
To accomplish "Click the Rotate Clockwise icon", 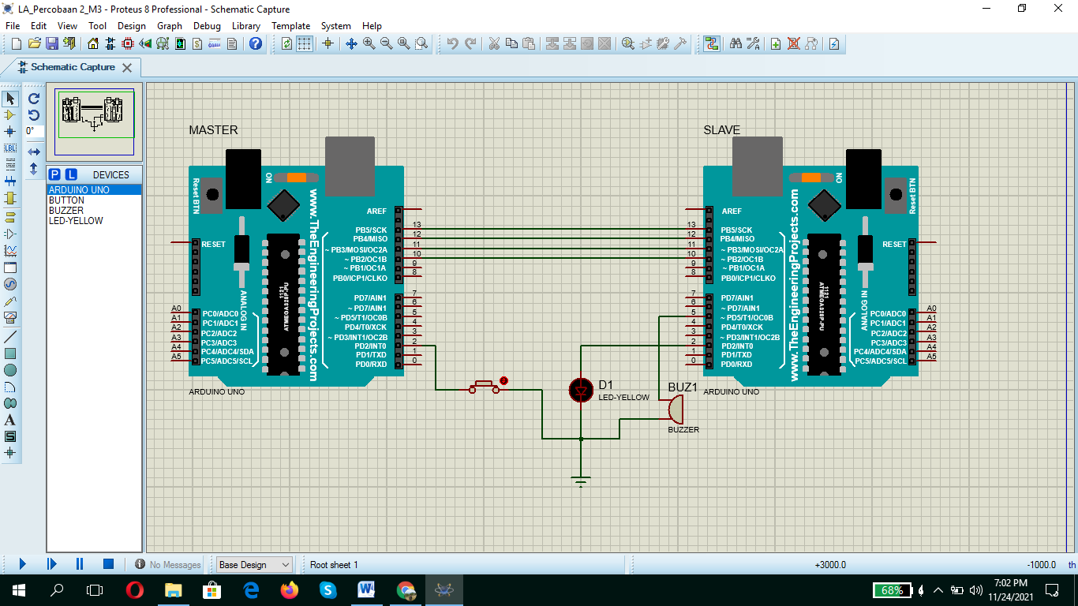I will [x=34, y=99].
